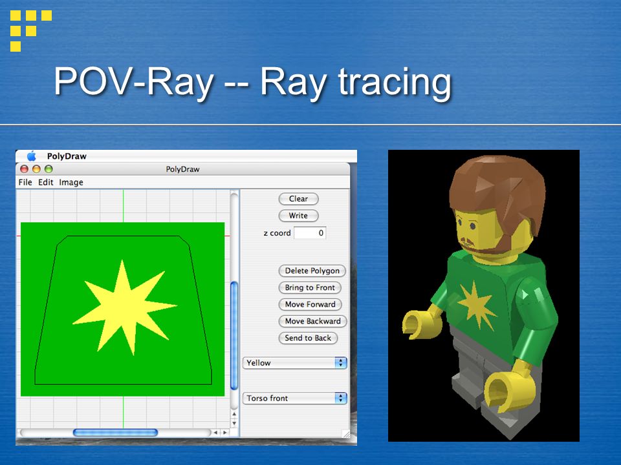
Task: Open the Edit menu
Action: click(45, 182)
